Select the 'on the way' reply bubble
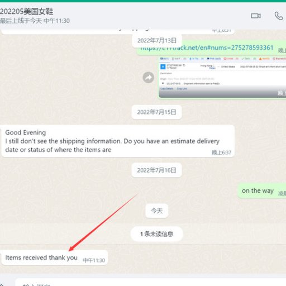The image size is (286, 286). 262,191
